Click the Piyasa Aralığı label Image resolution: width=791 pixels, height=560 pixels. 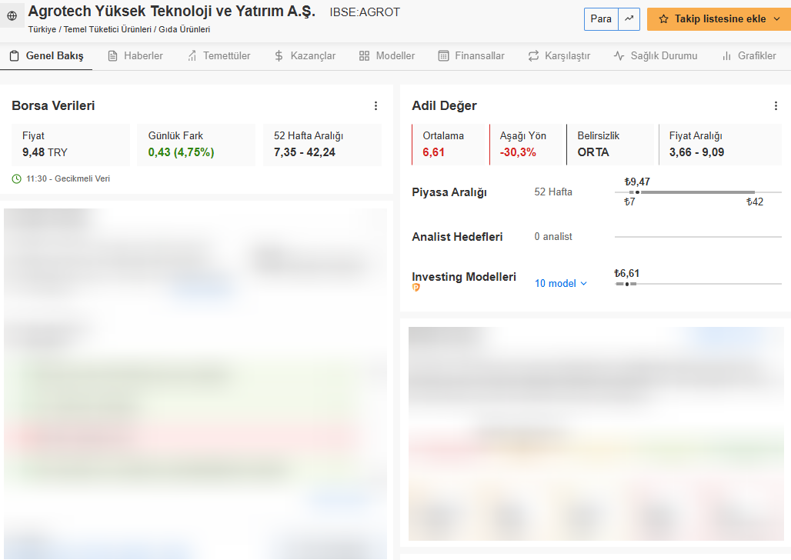click(x=449, y=192)
